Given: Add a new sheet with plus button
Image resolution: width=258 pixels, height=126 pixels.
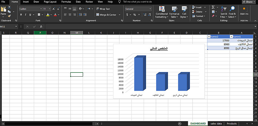Looking at the screenshot, I should [180, 123].
